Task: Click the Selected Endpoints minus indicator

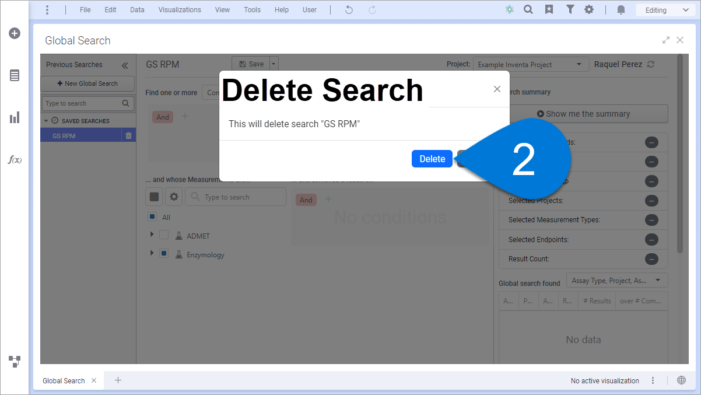Action: click(x=651, y=239)
